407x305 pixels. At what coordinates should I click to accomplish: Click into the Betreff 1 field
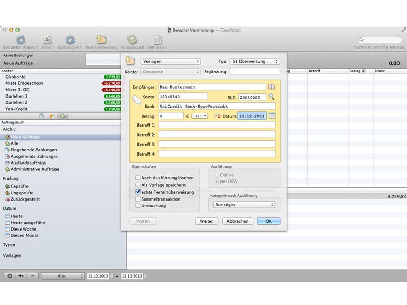(x=217, y=125)
